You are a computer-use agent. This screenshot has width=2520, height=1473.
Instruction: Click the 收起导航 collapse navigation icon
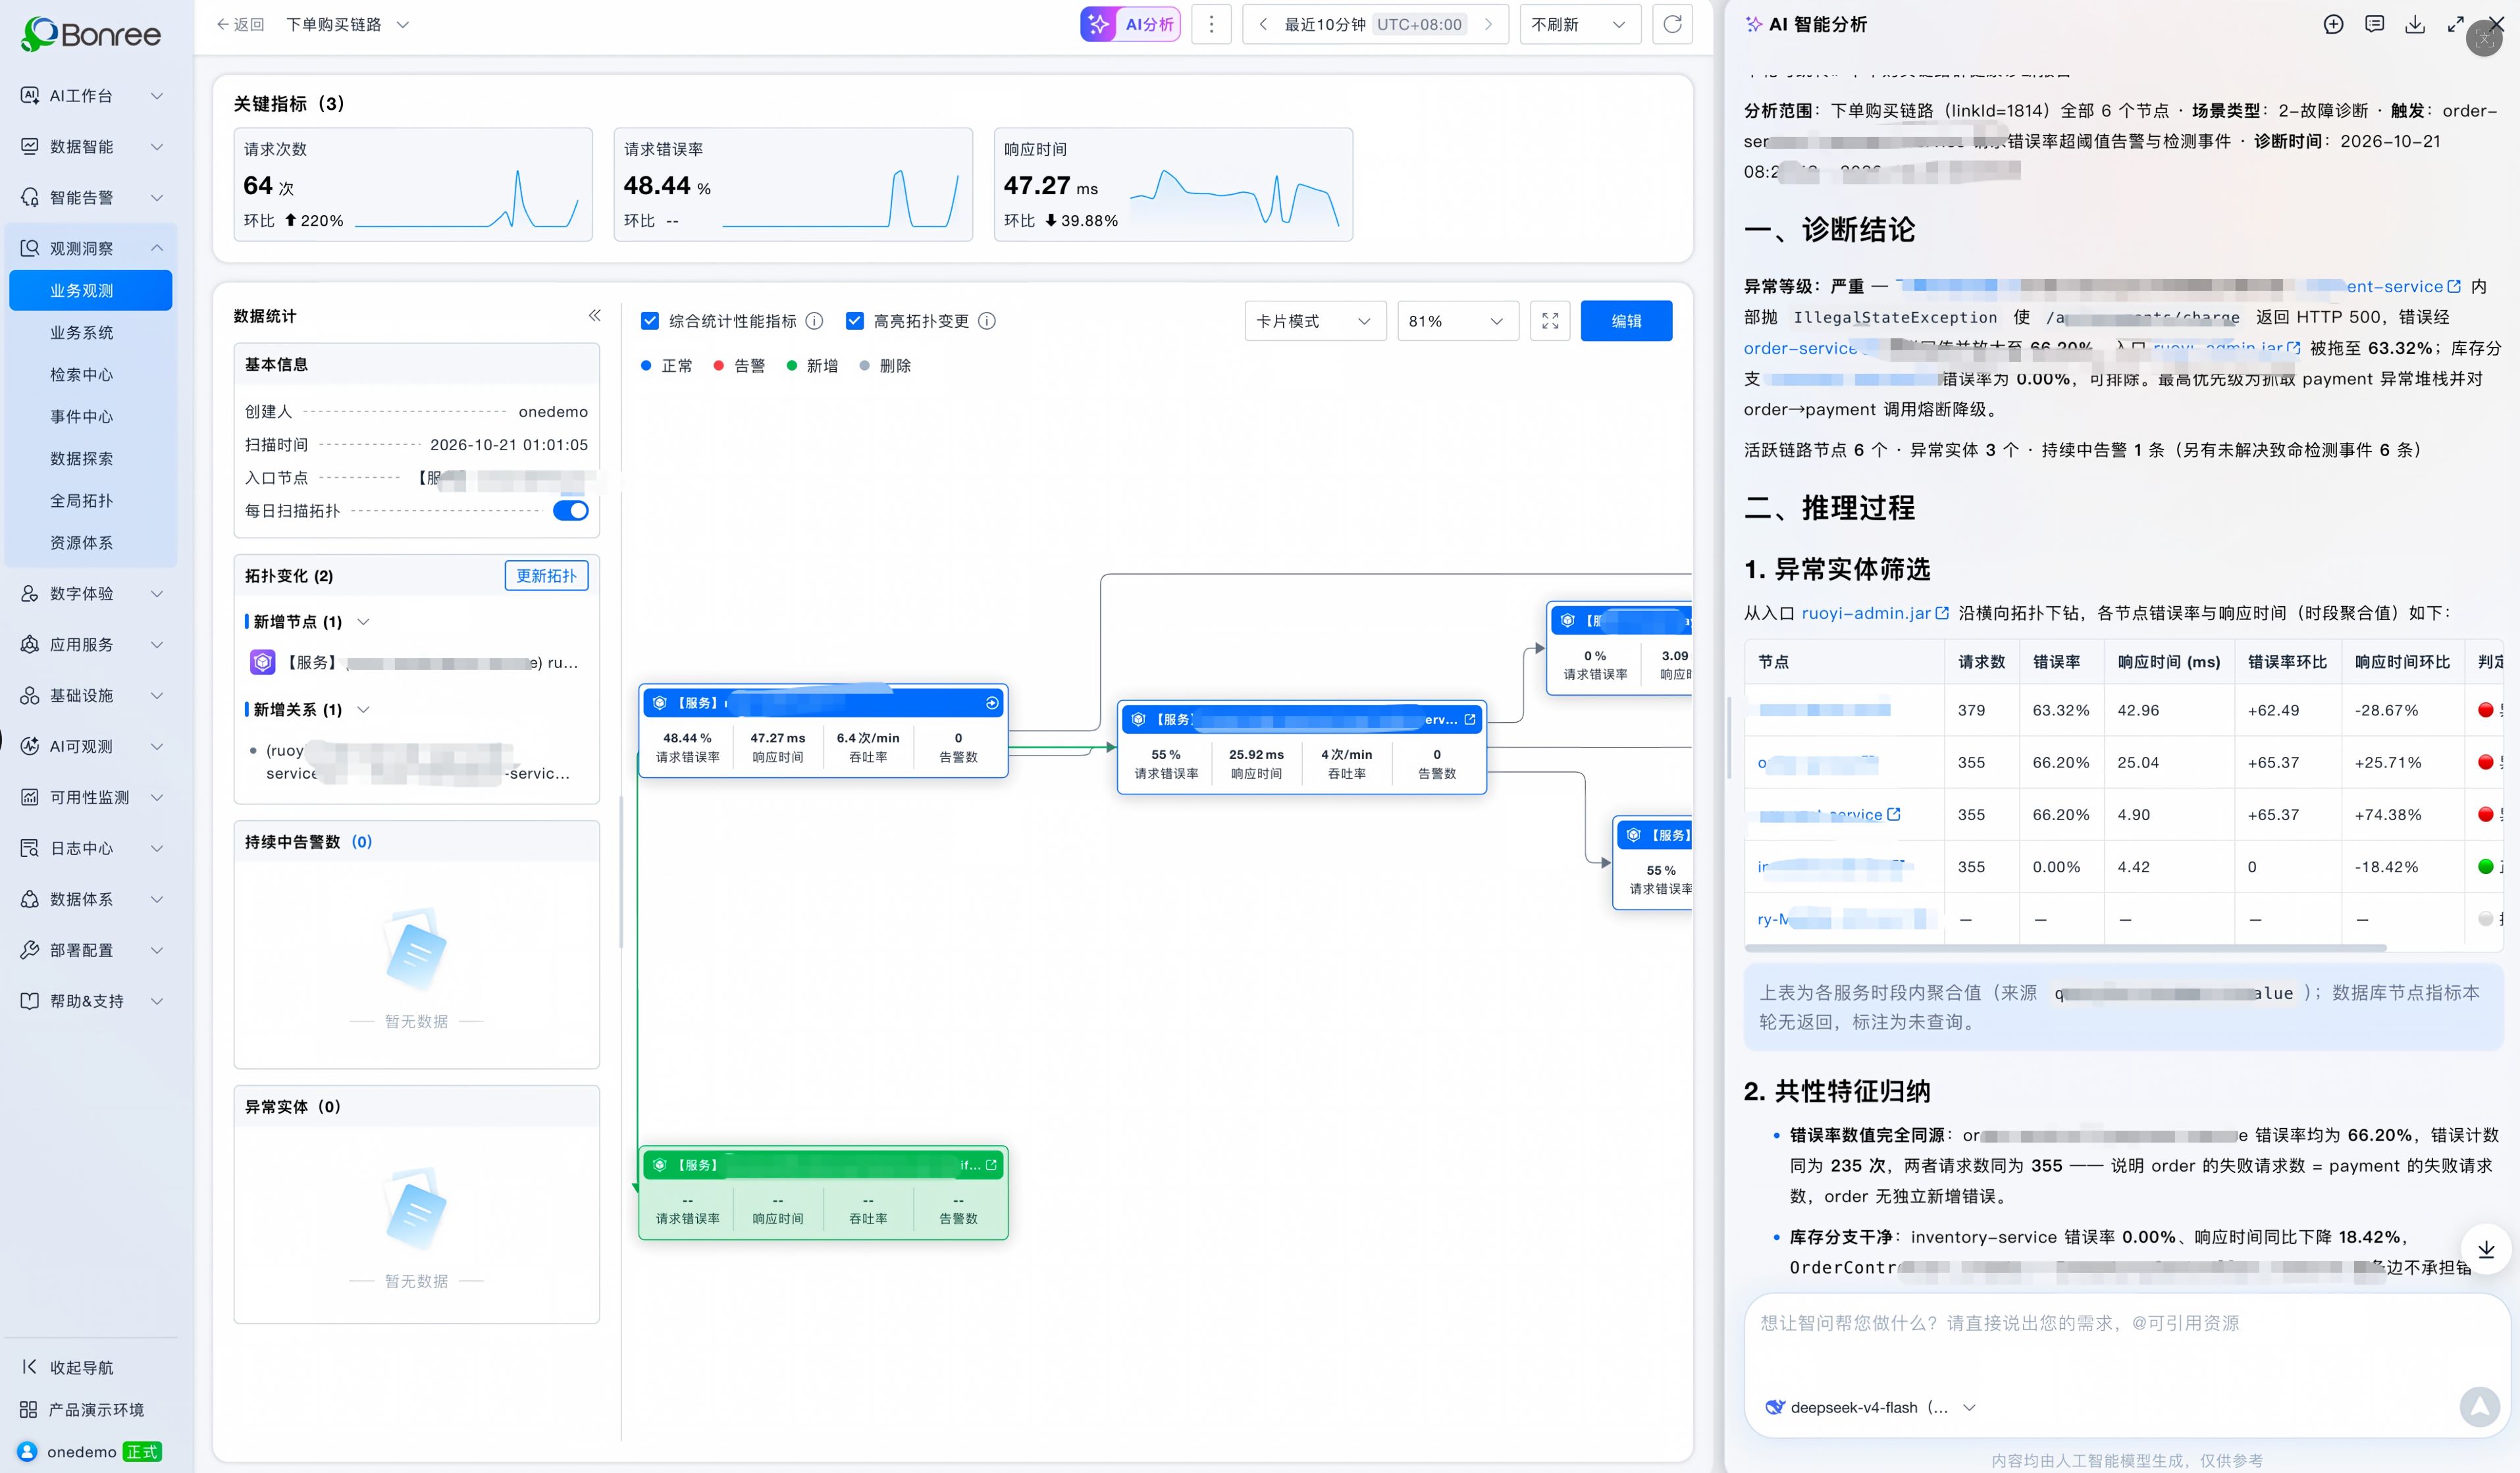(29, 1367)
